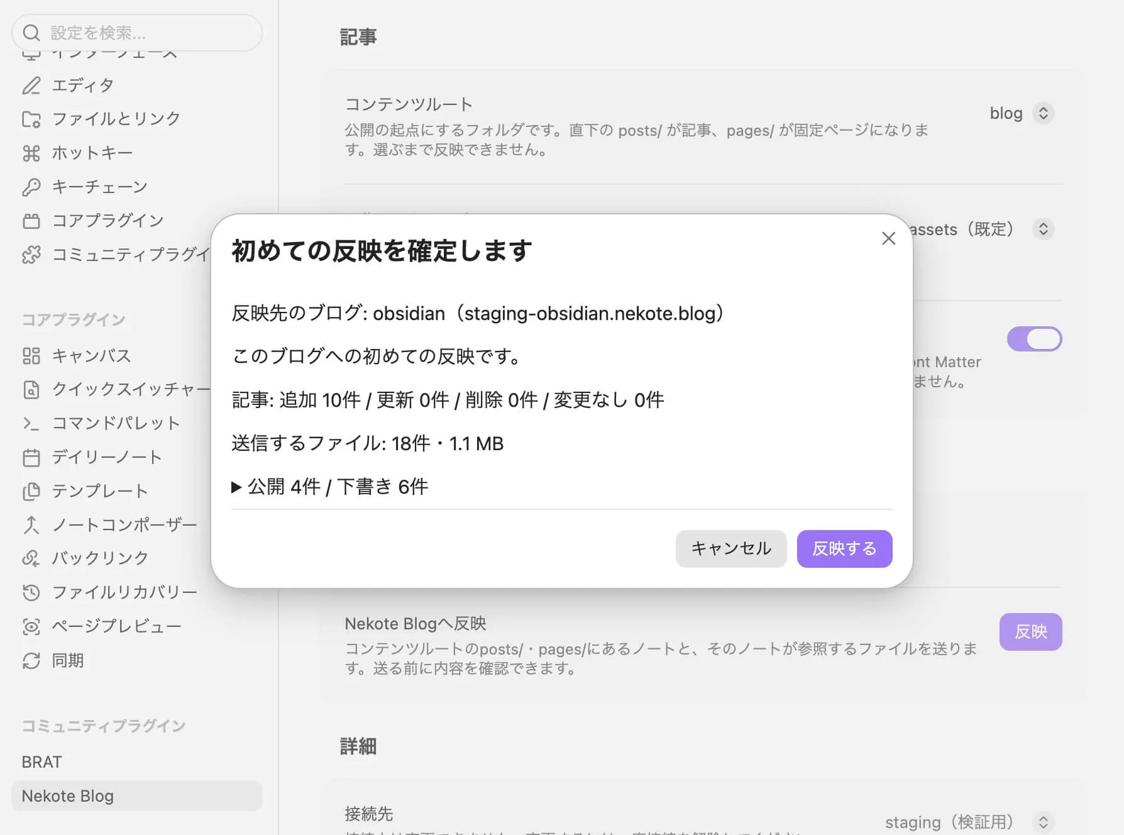
Task: Click the Canvas grid icon
Action: 31,356
